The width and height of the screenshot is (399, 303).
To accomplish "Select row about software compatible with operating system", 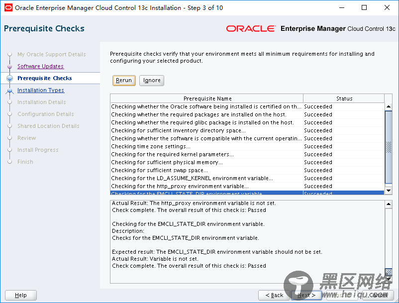I will 247,138.
